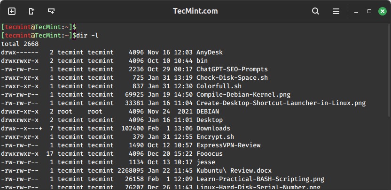Click Compile-Debian-Kernel.png file name

coord(243,95)
